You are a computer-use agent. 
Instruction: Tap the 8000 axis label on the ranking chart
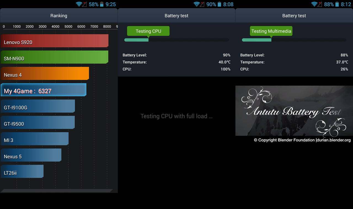pyautogui.click(x=107, y=26)
